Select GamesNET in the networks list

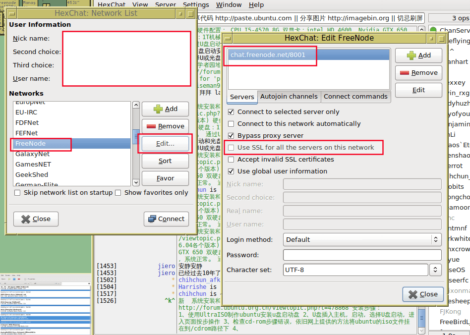tap(72, 165)
